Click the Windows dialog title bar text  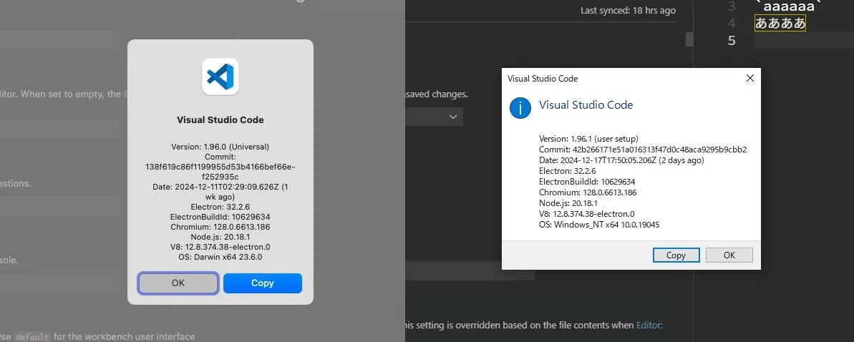(542, 79)
